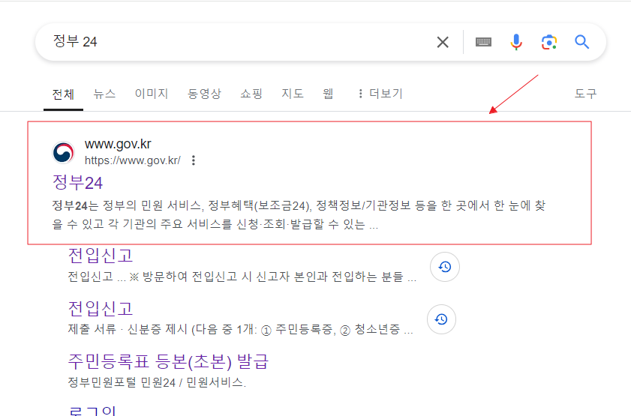Viewport: 631px width, 416px height.
Task: Switch to the 지도 tab
Action: pyautogui.click(x=293, y=94)
